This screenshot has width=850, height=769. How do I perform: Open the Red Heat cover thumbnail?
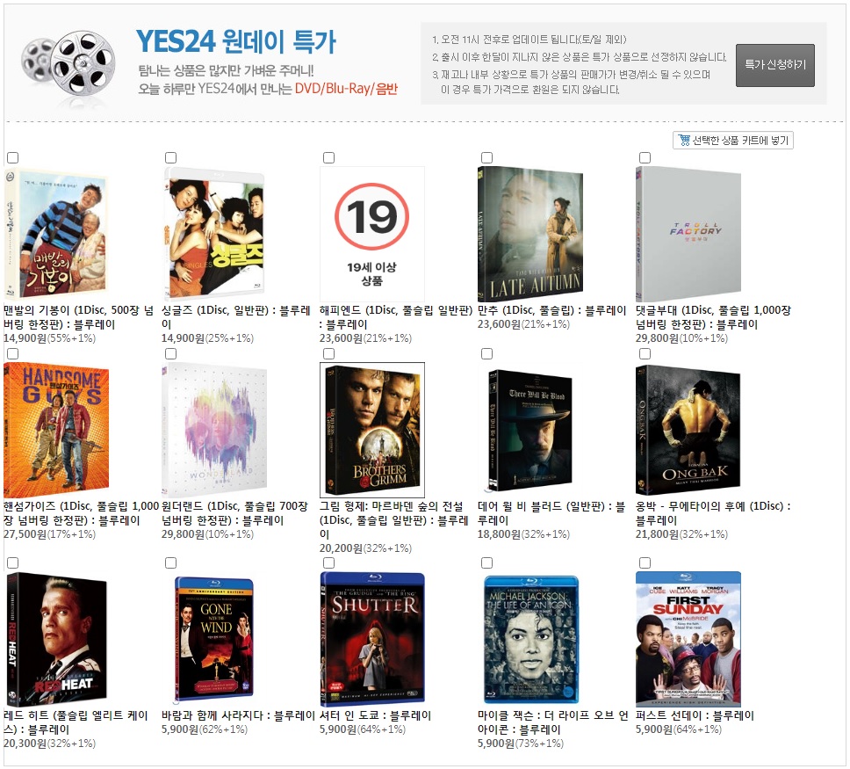[56, 639]
